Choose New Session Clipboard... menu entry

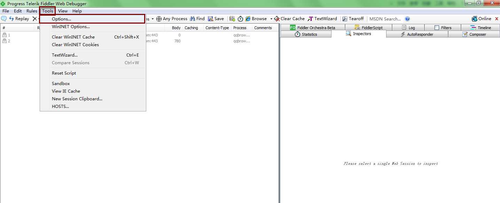[93, 99]
